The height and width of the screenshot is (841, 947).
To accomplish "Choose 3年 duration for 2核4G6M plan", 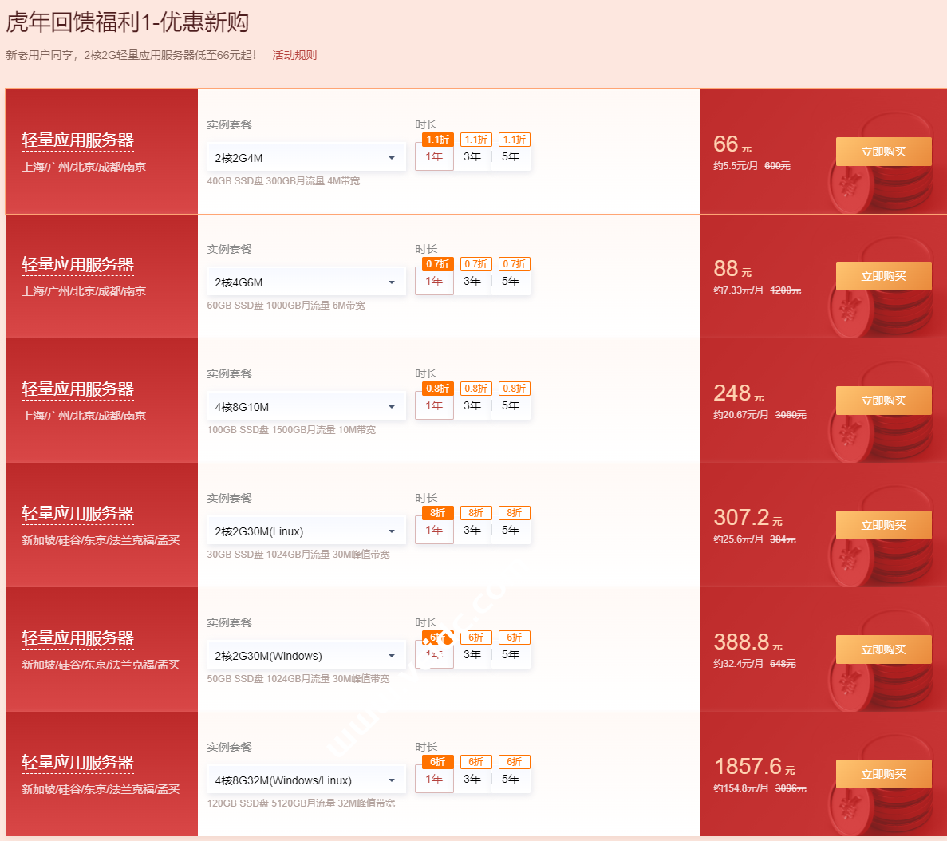I will pos(472,281).
